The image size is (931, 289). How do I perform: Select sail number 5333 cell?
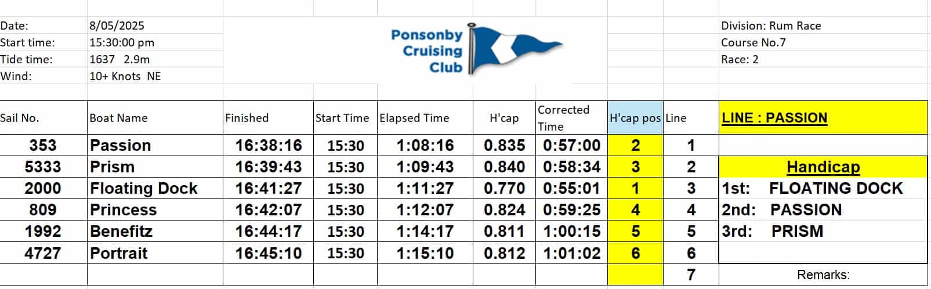coord(44,167)
